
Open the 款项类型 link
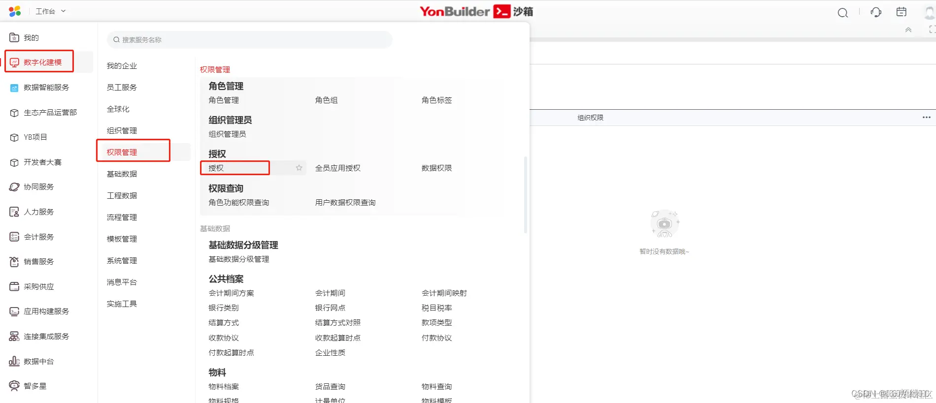436,323
